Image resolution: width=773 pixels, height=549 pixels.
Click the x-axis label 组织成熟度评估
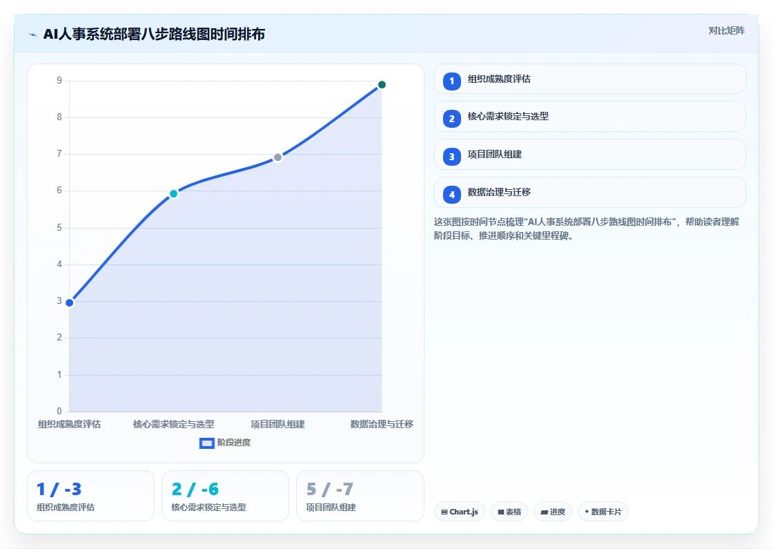click(x=70, y=424)
